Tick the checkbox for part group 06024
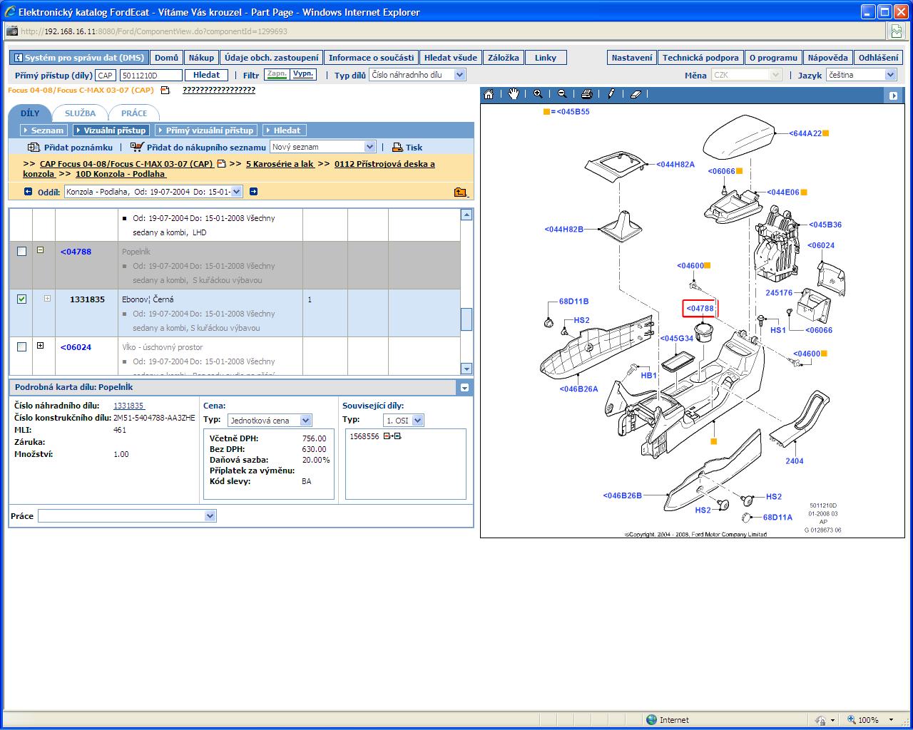 coord(21,347)
